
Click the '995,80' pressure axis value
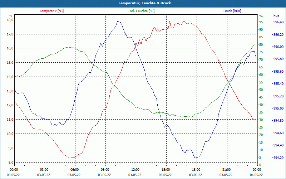278,59
